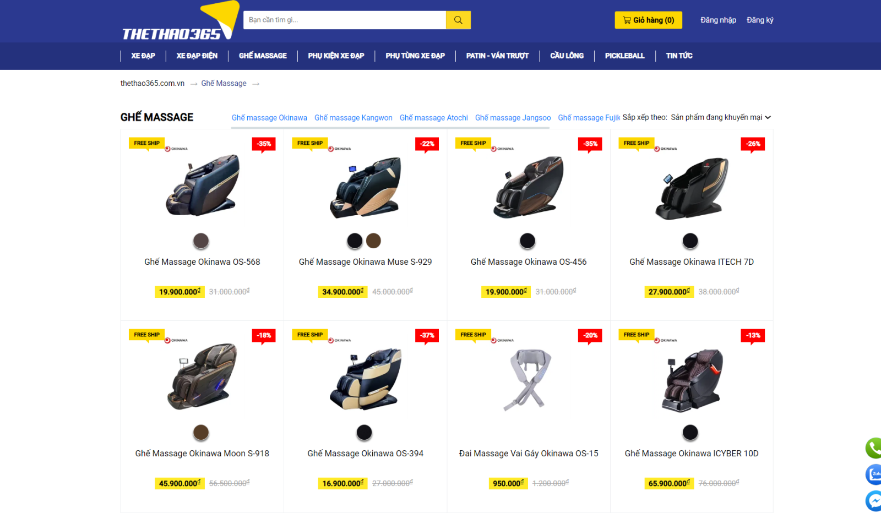Image resolution: width=881 pixels, height=513 pixels.
Task: Click the TheThao365 logo
Action: tap(181, 21)
